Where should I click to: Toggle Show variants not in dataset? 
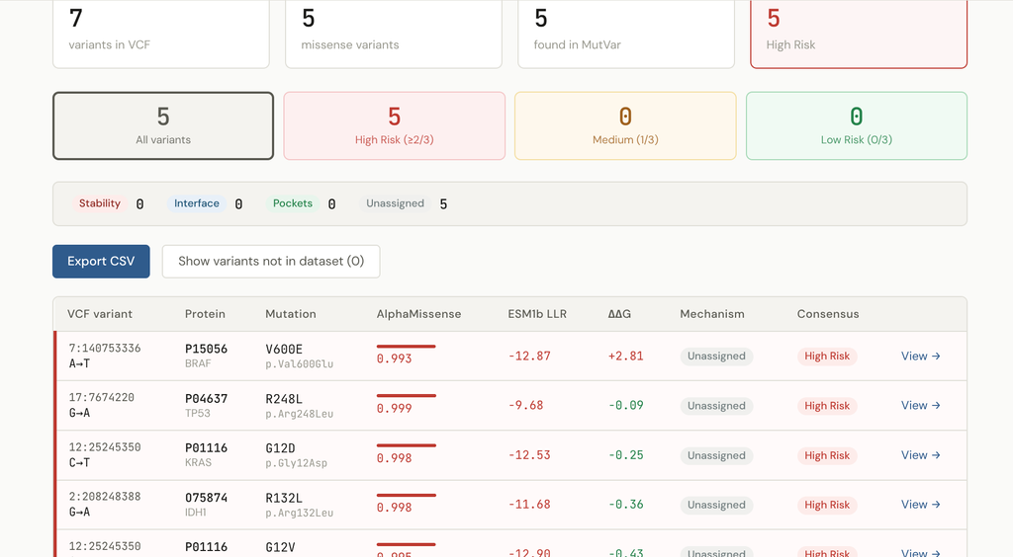pos(271,262)
